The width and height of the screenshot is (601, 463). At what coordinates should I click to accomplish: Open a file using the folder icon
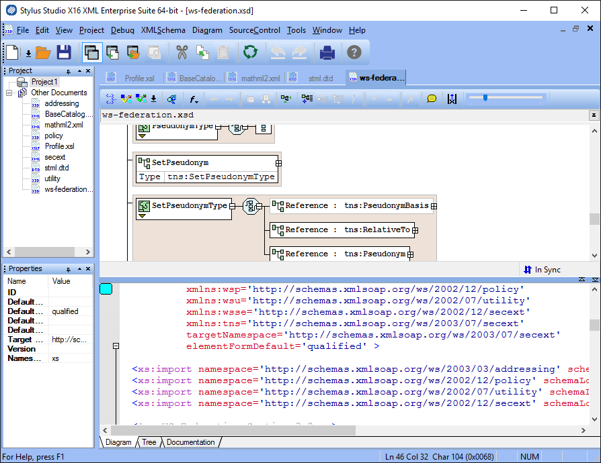point(43,53)
